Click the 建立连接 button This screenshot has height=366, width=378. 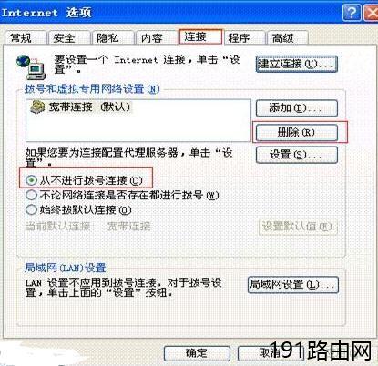(x=297, y=64)
